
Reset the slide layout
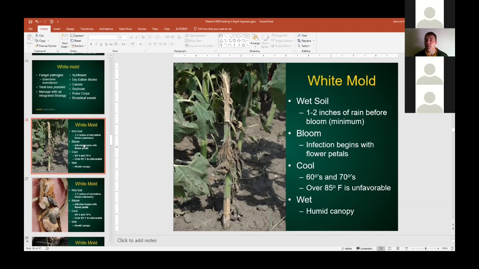click(76, 41)
